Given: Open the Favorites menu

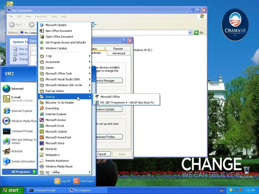Looking at the screenshot, I should pyautogui.click(x=41, y=16).
